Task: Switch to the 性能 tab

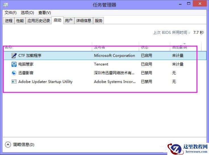Action: click(20, 21)
